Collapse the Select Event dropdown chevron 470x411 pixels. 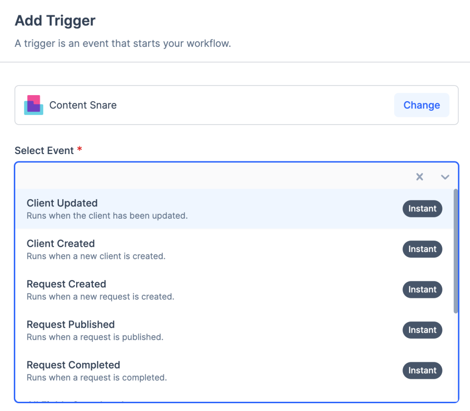pyautogui.click(x=445, y=177)
